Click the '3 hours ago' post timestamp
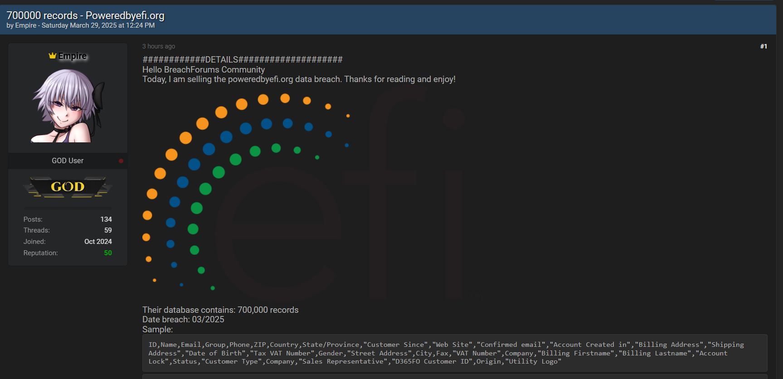783x379 pixels. tap(159, 46)
